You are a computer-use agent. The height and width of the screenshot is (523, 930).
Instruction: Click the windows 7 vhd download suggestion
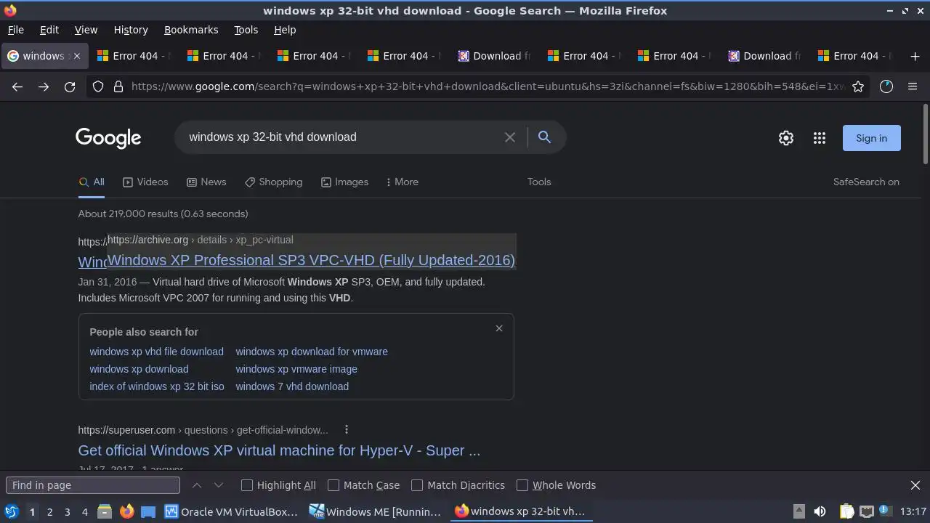(292, 386)
